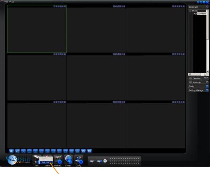Image resolution: width=210 pixels, height=180 pixels.
Task: Click the Task camera icon
Action: click(36, 160)
